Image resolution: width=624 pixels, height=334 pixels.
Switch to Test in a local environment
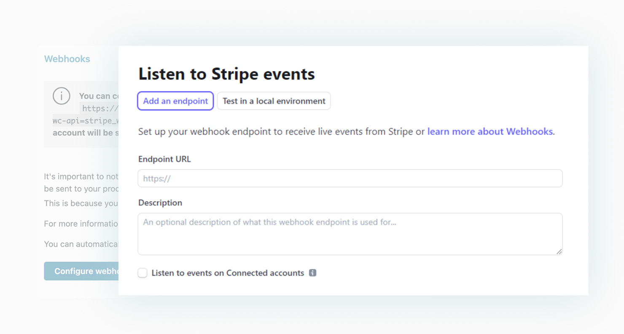pyautogui.click(x=274, y=101)
